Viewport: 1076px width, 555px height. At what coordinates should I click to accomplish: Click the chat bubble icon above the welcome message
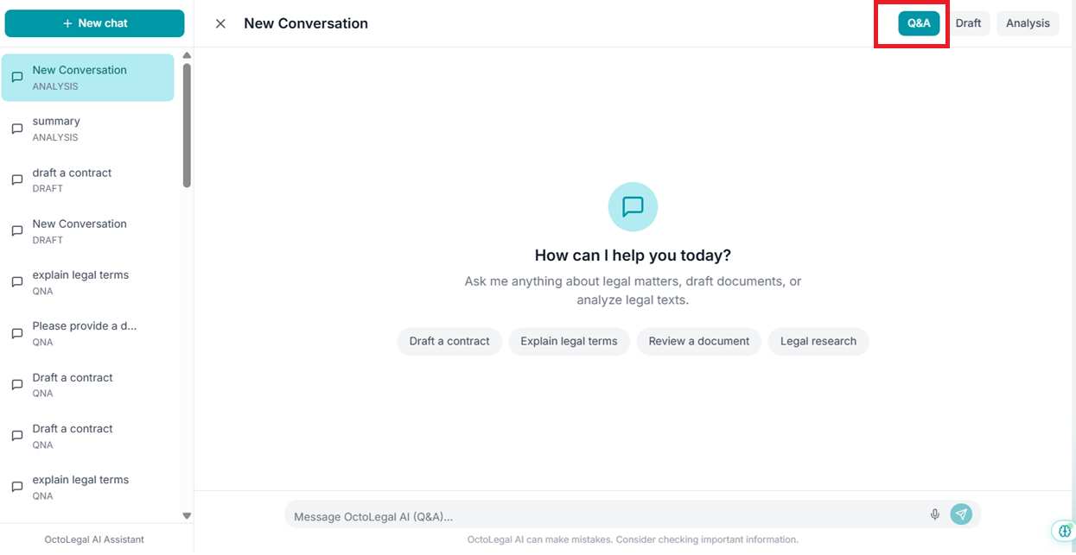coord(633,206)
